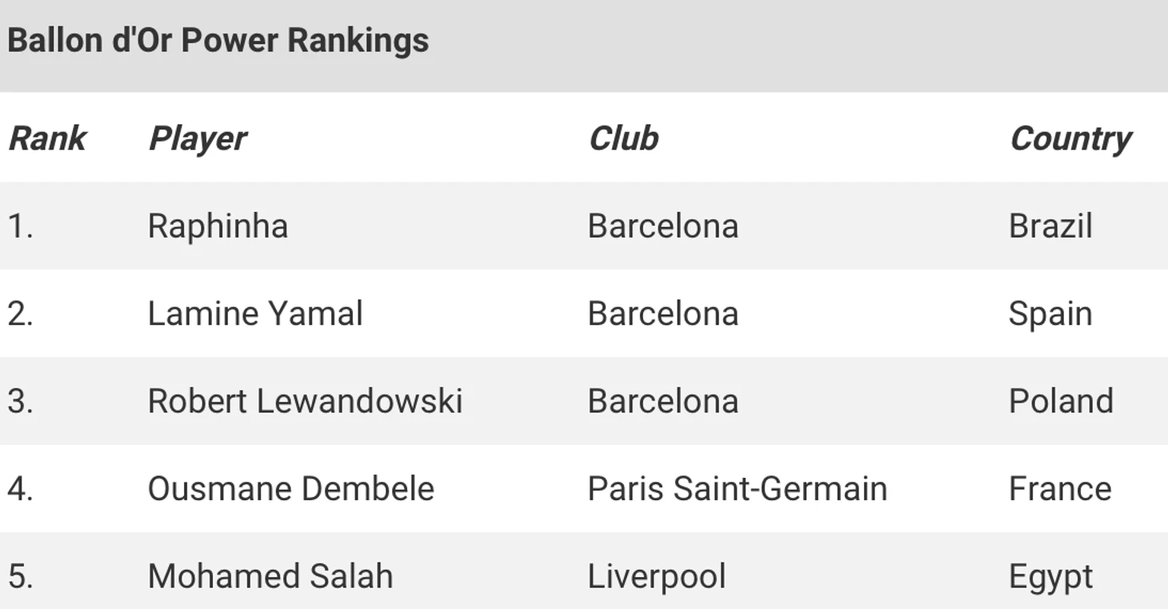Select the Club column header

click(623, 138)
